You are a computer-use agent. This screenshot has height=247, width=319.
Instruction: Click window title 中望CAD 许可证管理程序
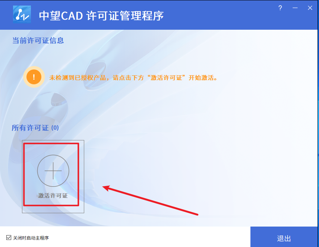click(x=101, y=16)
